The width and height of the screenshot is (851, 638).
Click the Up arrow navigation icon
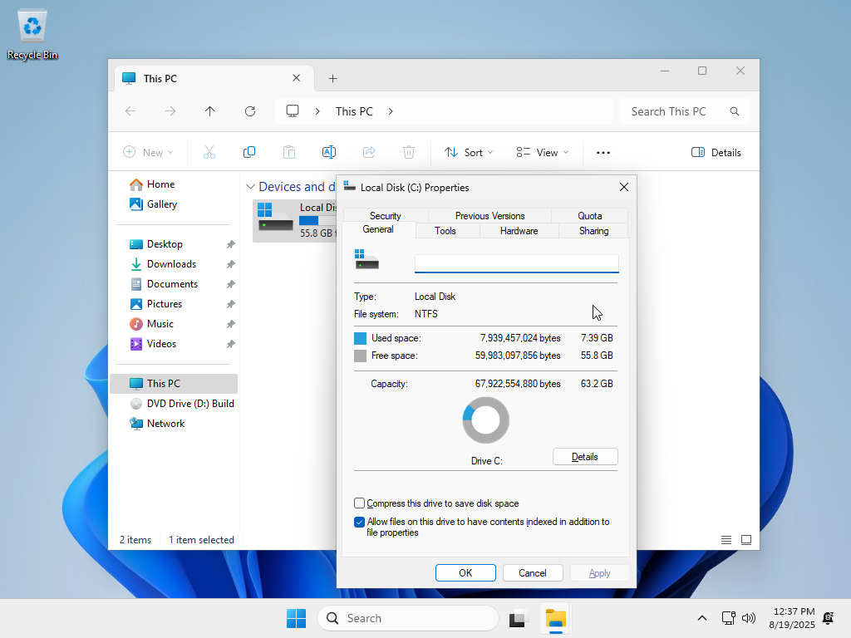pos(210,111)
